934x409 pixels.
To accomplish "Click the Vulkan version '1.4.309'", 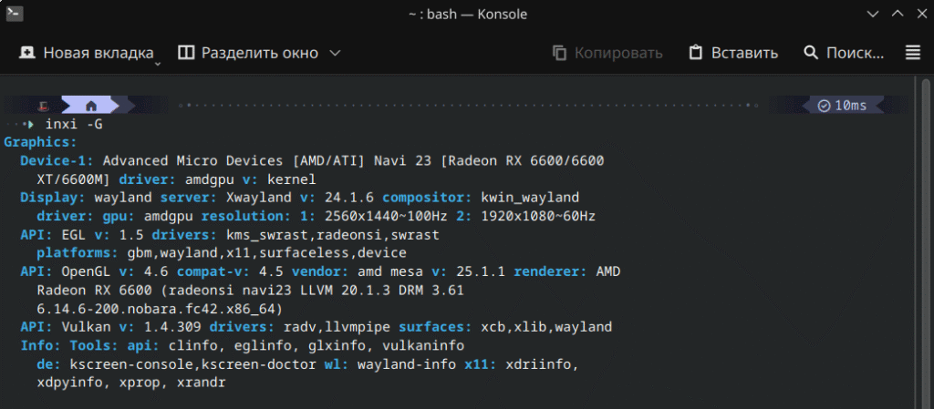I will [172, 327].
